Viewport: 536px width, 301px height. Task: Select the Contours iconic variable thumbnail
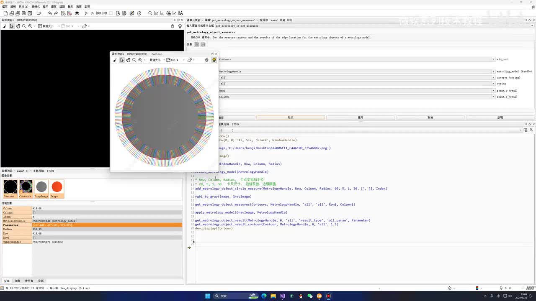coord(26,189)
